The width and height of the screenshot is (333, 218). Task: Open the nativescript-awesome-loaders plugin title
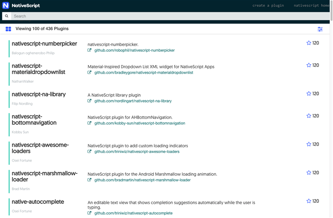point(40,148)
